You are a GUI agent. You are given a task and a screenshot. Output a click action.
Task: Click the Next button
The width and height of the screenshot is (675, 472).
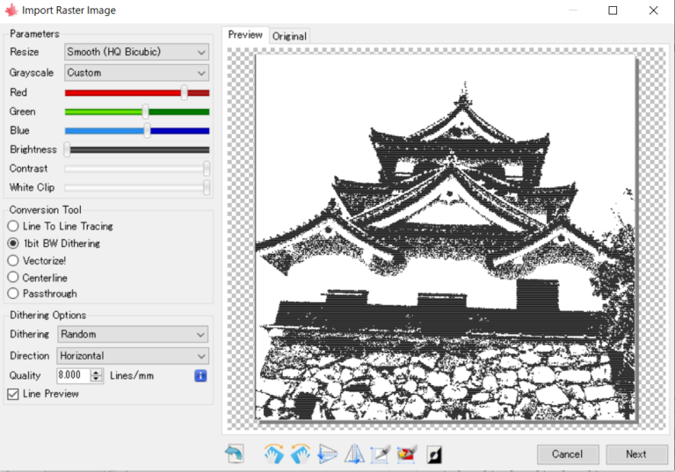[635, 454]
